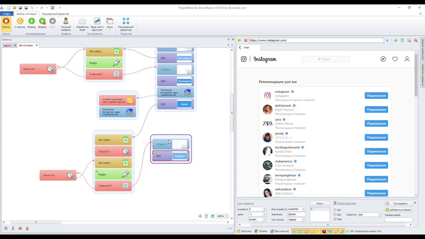The image size is (425, 239).
Task: Toggle the music note sound icon
Action: pos(342,231)
